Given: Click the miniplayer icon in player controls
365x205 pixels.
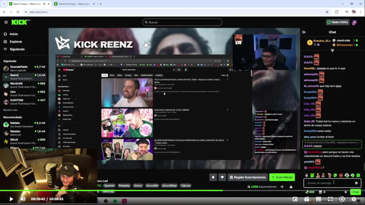Looking at the screenshot, I should pos(295,199).
